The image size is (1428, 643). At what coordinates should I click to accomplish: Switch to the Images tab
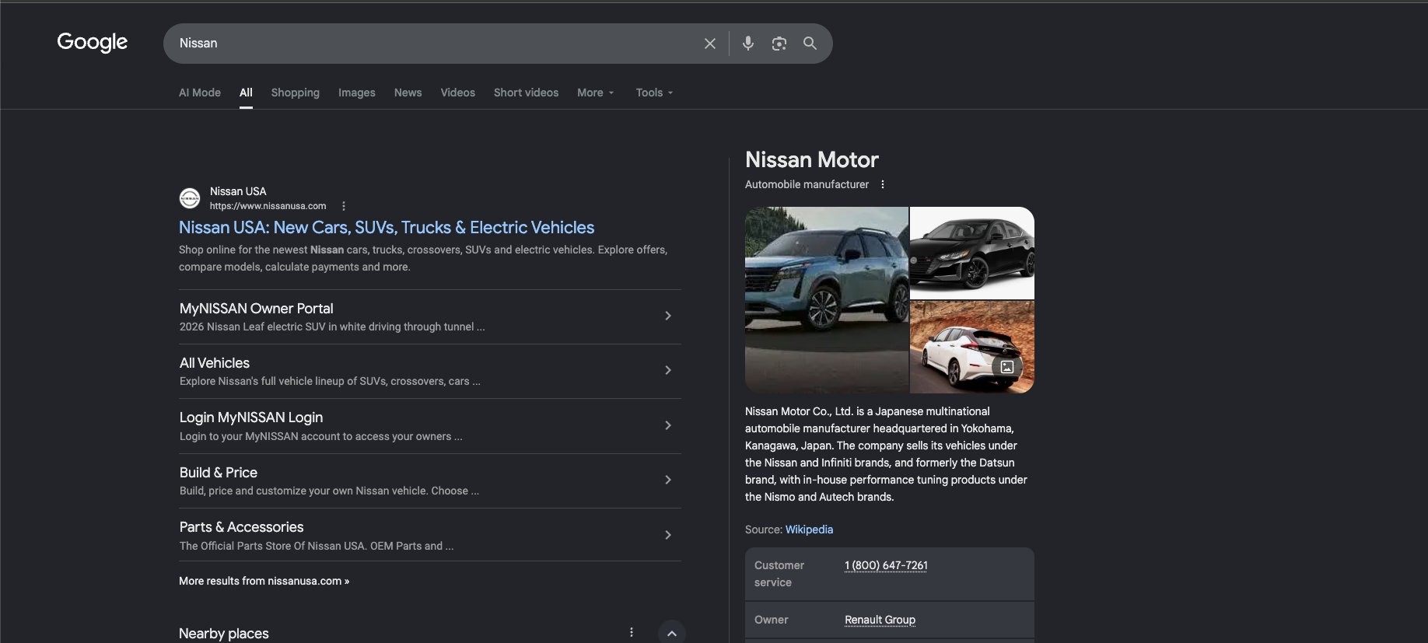(356, 93)
